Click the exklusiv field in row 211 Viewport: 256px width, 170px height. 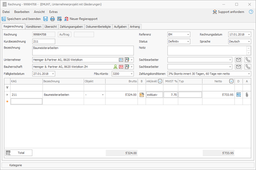click(154, 95)
